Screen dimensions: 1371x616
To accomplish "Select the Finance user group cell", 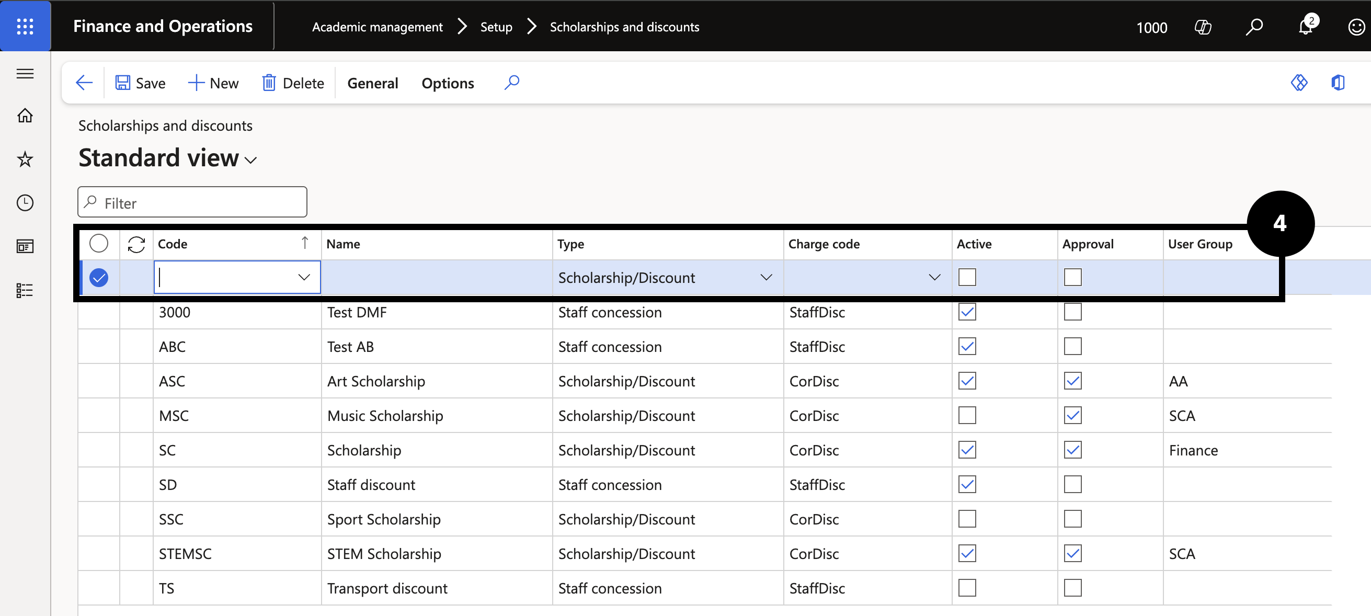I will click(1247, 450).
